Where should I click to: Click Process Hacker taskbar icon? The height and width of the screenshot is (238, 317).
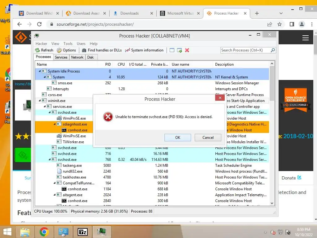pos(102,232)
